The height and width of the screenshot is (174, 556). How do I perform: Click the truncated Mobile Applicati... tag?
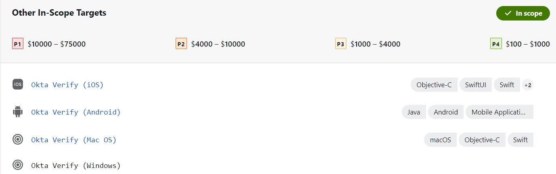click(x=499, y=112)
